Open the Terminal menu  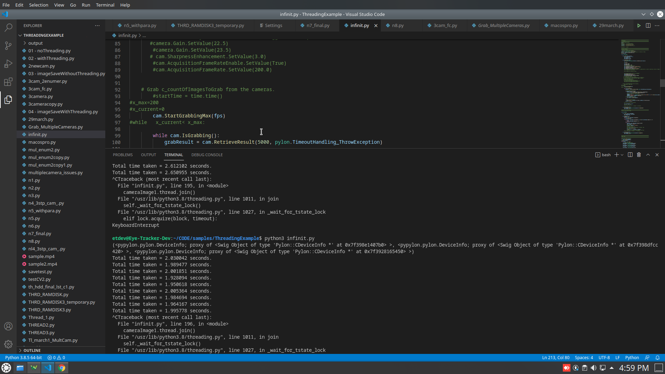coord(105,5)
